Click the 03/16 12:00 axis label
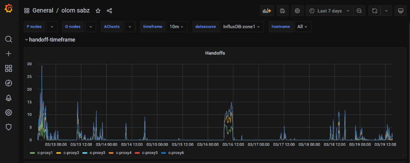 (233, 144)
